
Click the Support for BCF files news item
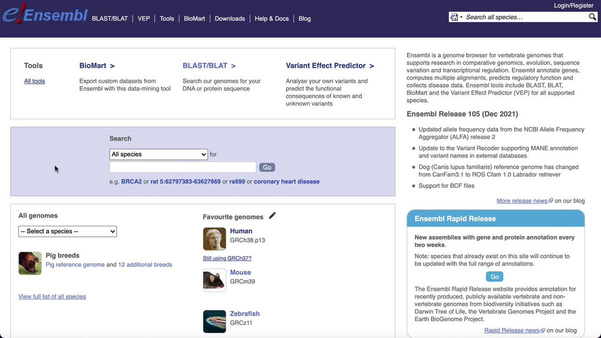coord(446,186)
